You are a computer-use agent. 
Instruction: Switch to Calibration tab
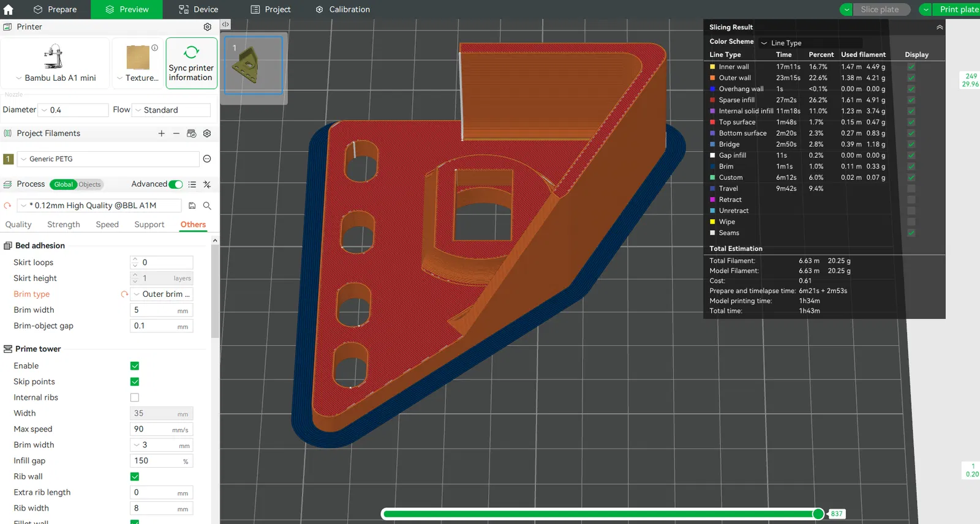[343, 9]
